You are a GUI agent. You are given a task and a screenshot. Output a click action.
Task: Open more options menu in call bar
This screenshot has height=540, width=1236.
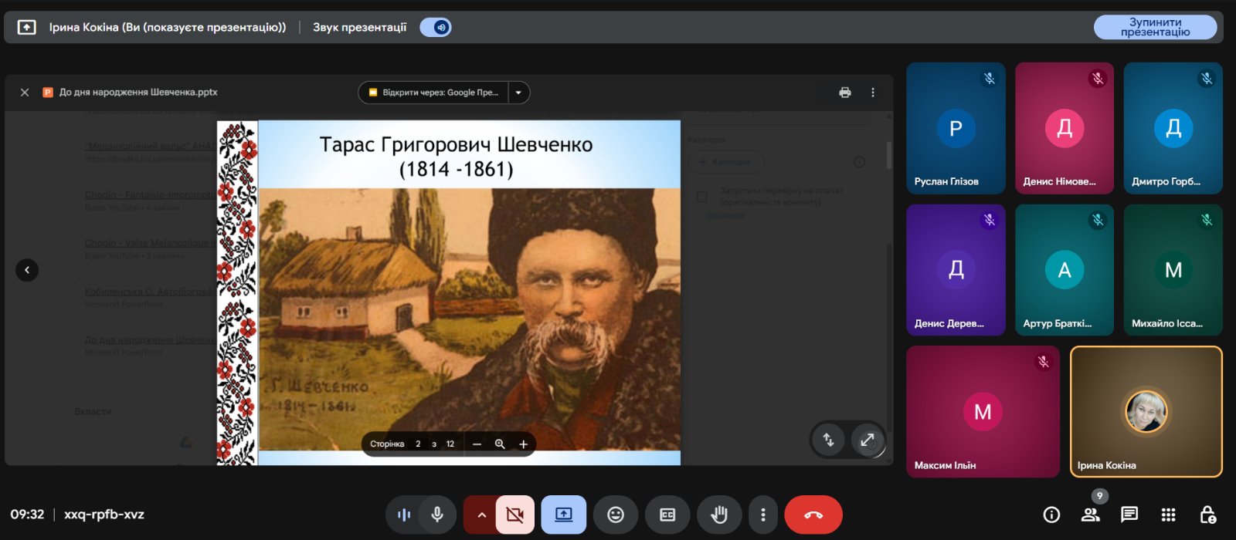763,515
